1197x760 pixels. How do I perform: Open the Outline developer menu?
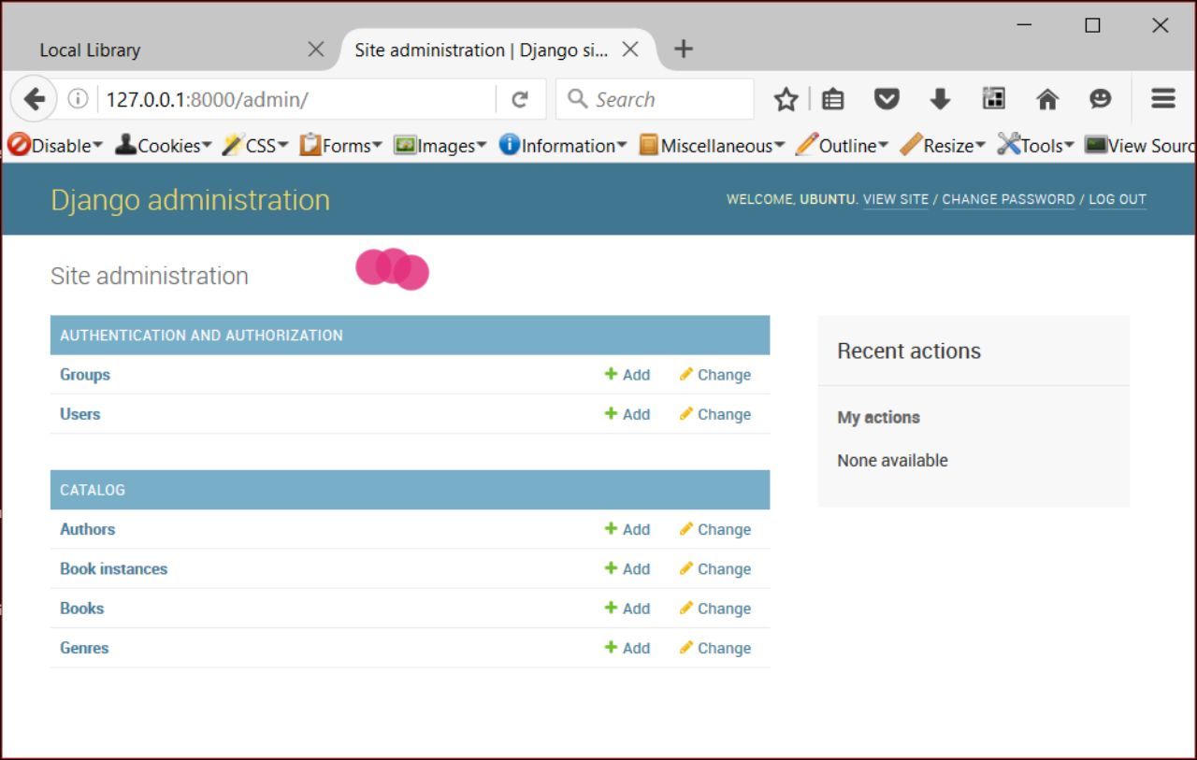point(842,146)
